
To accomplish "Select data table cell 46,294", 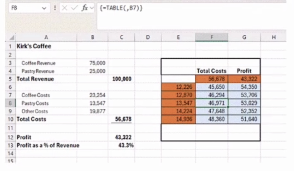I will [212, 95].
